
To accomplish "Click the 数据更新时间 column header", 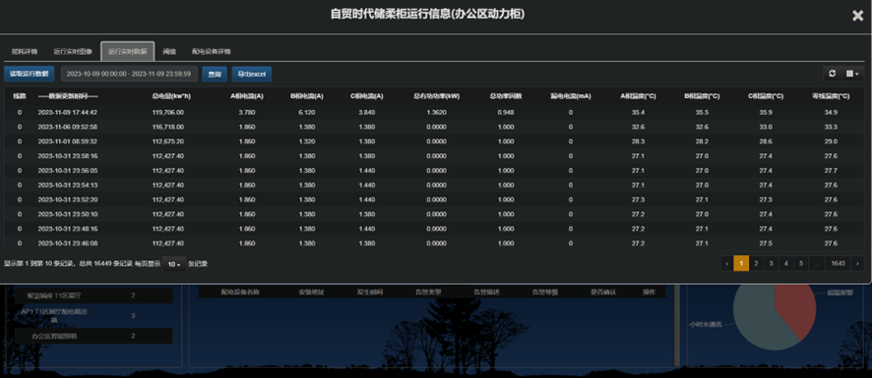I will pyautogui.click(x=68, y=96).
